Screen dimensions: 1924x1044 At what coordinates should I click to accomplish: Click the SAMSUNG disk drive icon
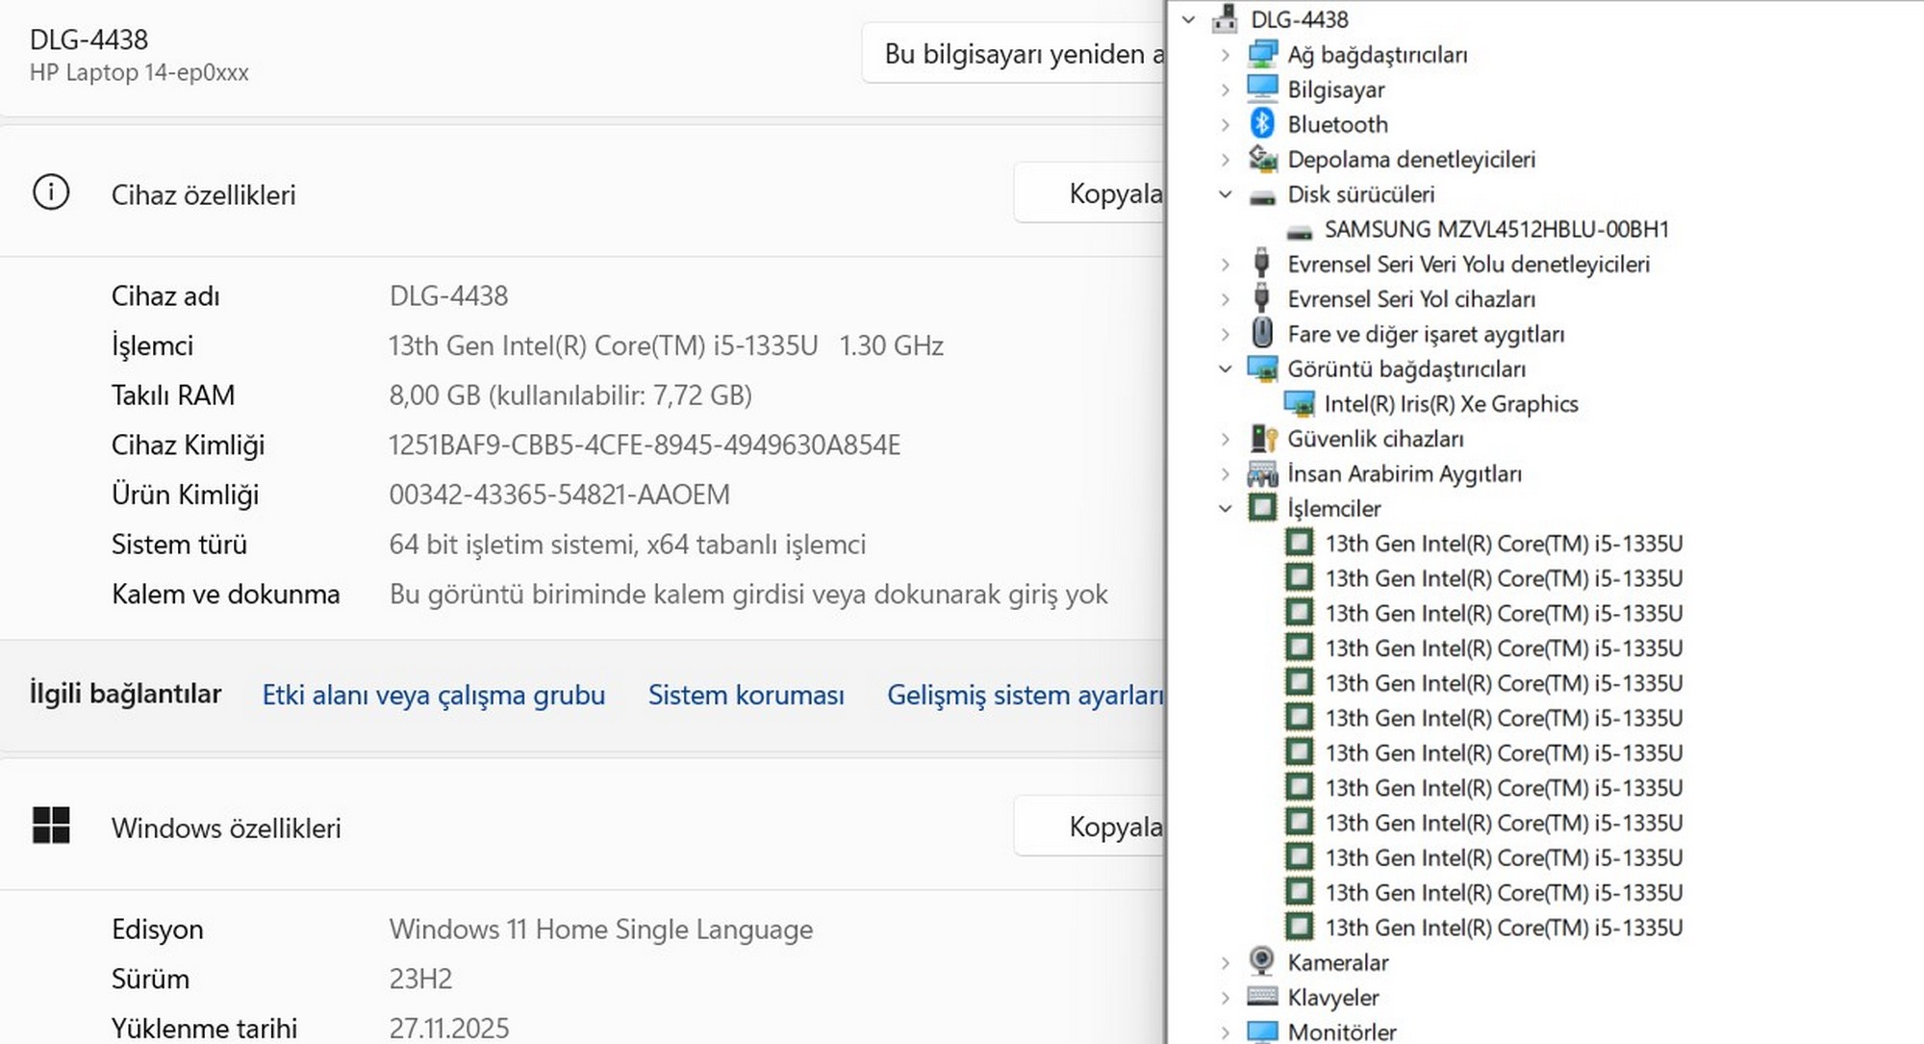(1299, 230)
